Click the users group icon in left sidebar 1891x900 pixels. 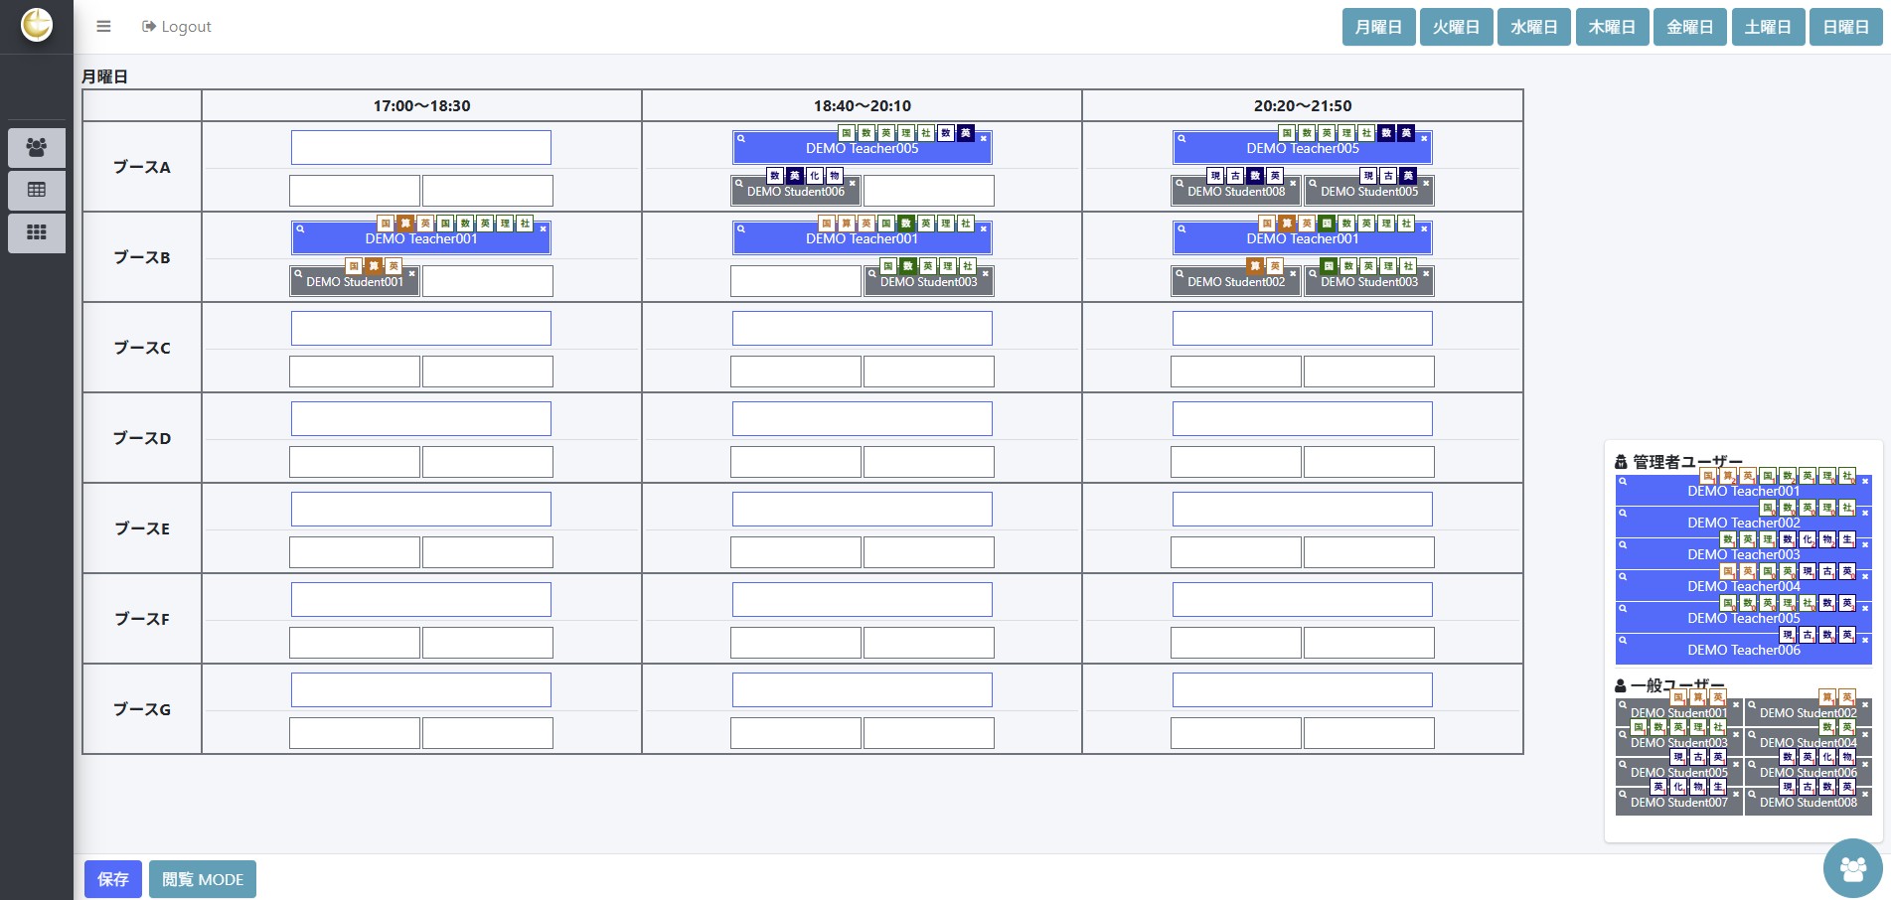[37, 147]
